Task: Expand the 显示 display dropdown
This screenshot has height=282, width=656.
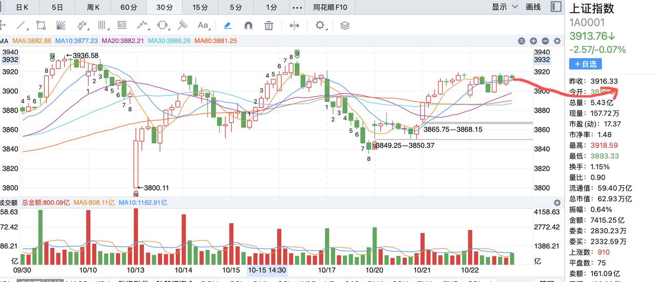Action: pos(503,7)
